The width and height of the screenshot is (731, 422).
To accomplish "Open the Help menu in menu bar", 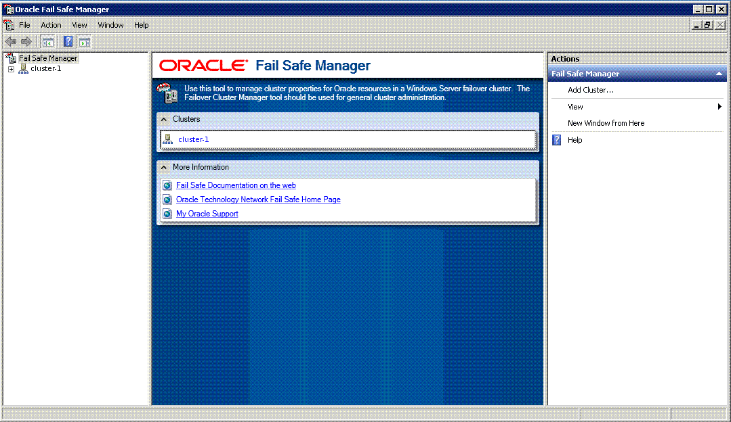I will 142,25.
